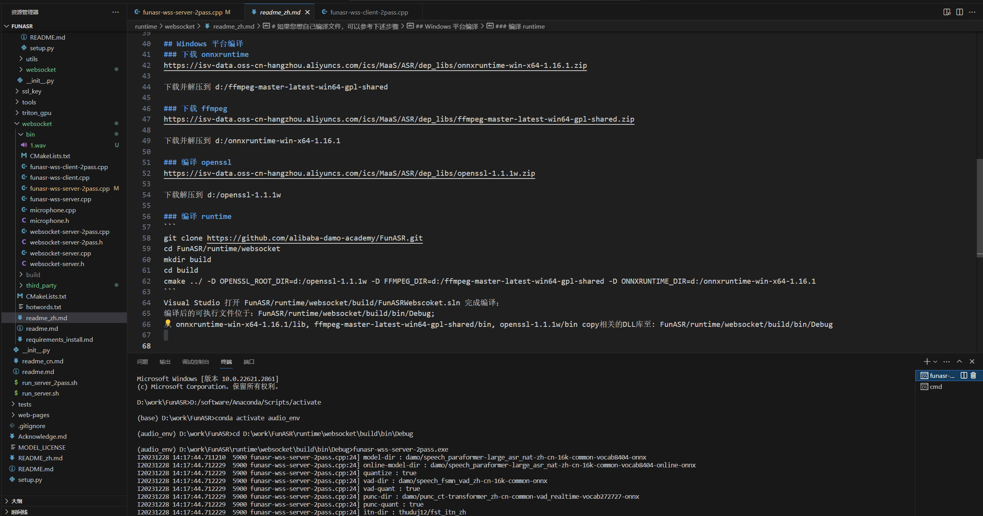The image size is (983, 516).
Task: Click the lightbulb code action icon
Action: [168, 323]
